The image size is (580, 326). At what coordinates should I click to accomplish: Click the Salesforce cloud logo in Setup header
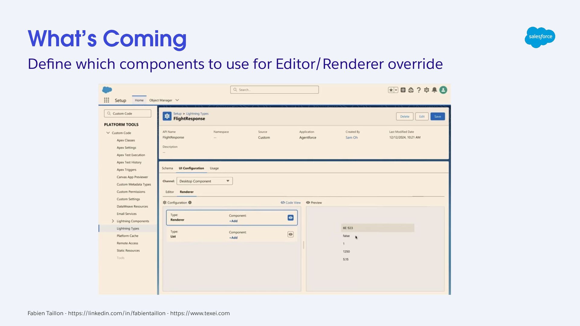point(107,90)
